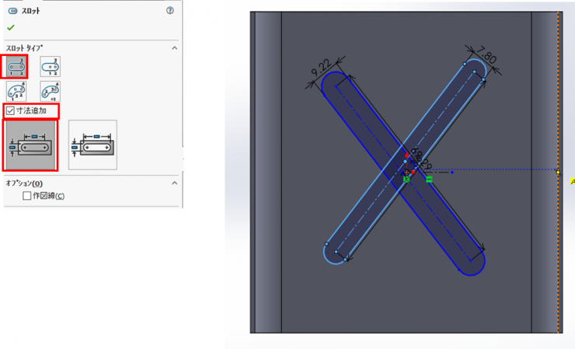Click the green checkmark to confirm slot
The image size is (575, 349).
pos(11,28)
